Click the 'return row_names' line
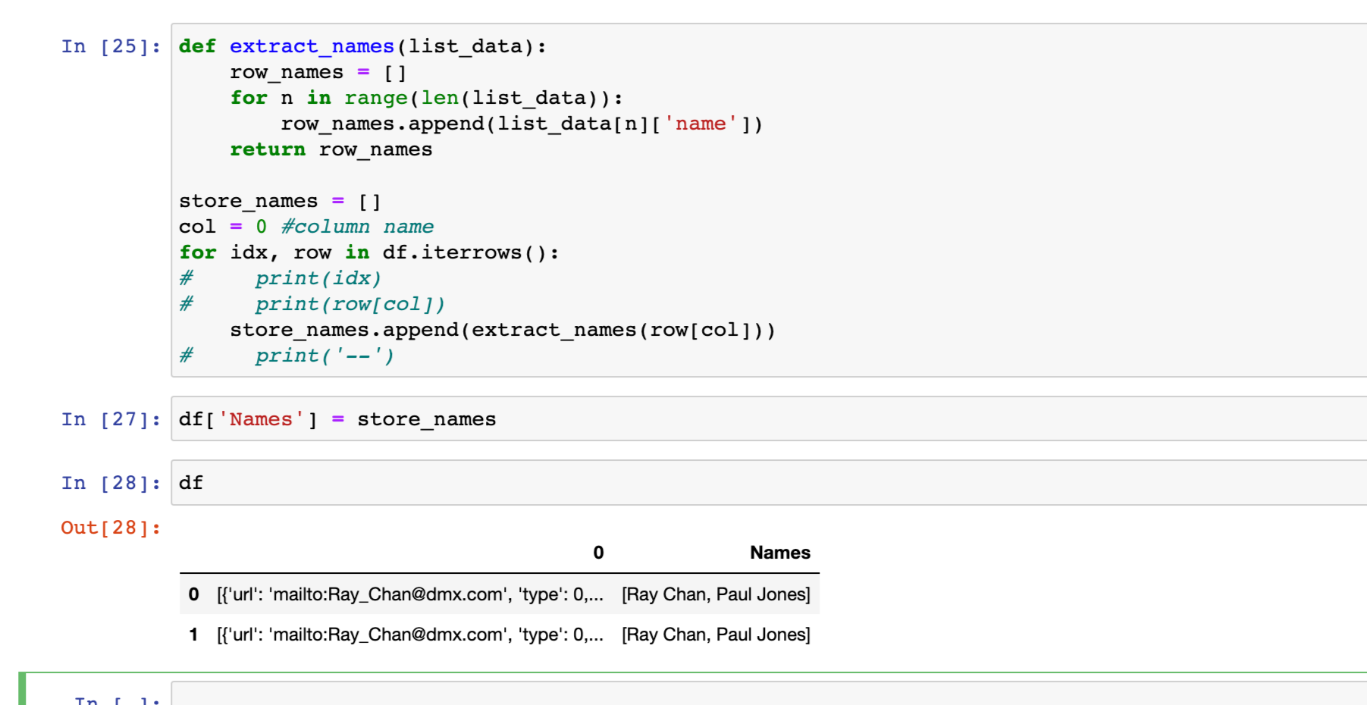The width and height of the screenshot is (1367, 705). coord(331,149)
